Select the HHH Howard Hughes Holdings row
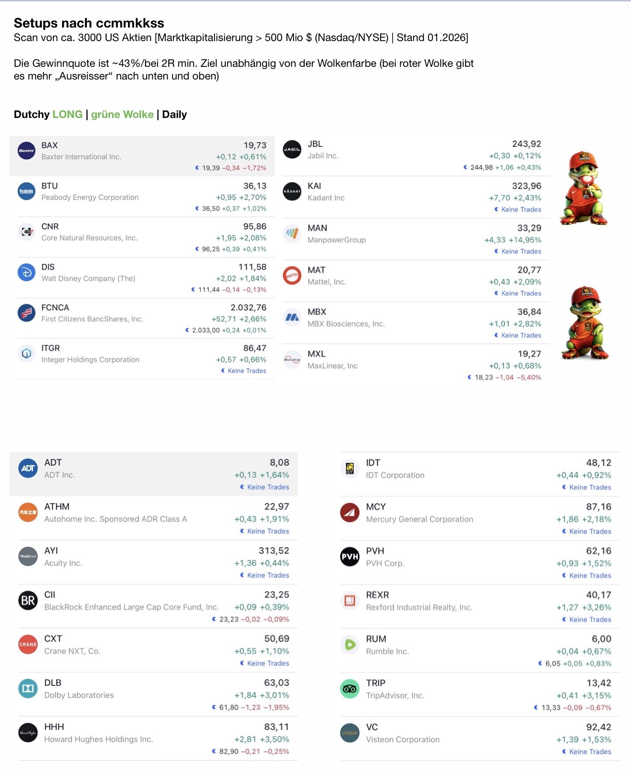631x771 pixels. 157,739
